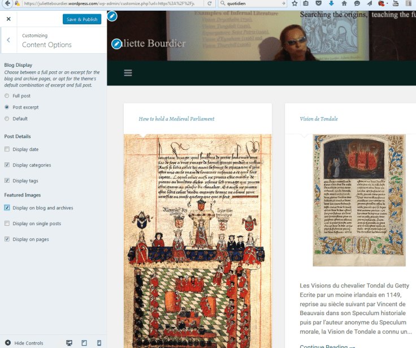Close the Customizer panel with X
The height and width of the screenshot is (348, 416).
[x=8, y=19]
